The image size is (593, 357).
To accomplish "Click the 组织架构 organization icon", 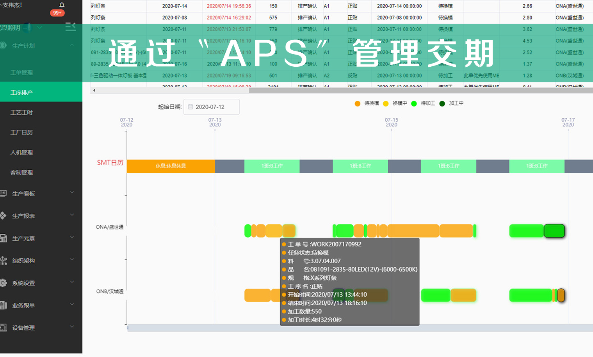I will pos(4,259).
